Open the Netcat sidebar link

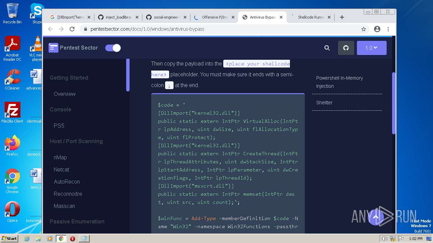tap(61, 169)
